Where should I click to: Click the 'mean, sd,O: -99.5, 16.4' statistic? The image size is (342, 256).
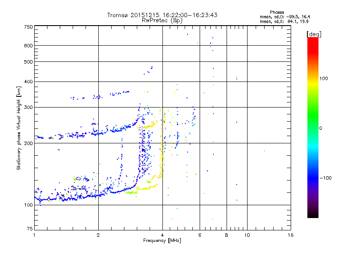point(285,17)
